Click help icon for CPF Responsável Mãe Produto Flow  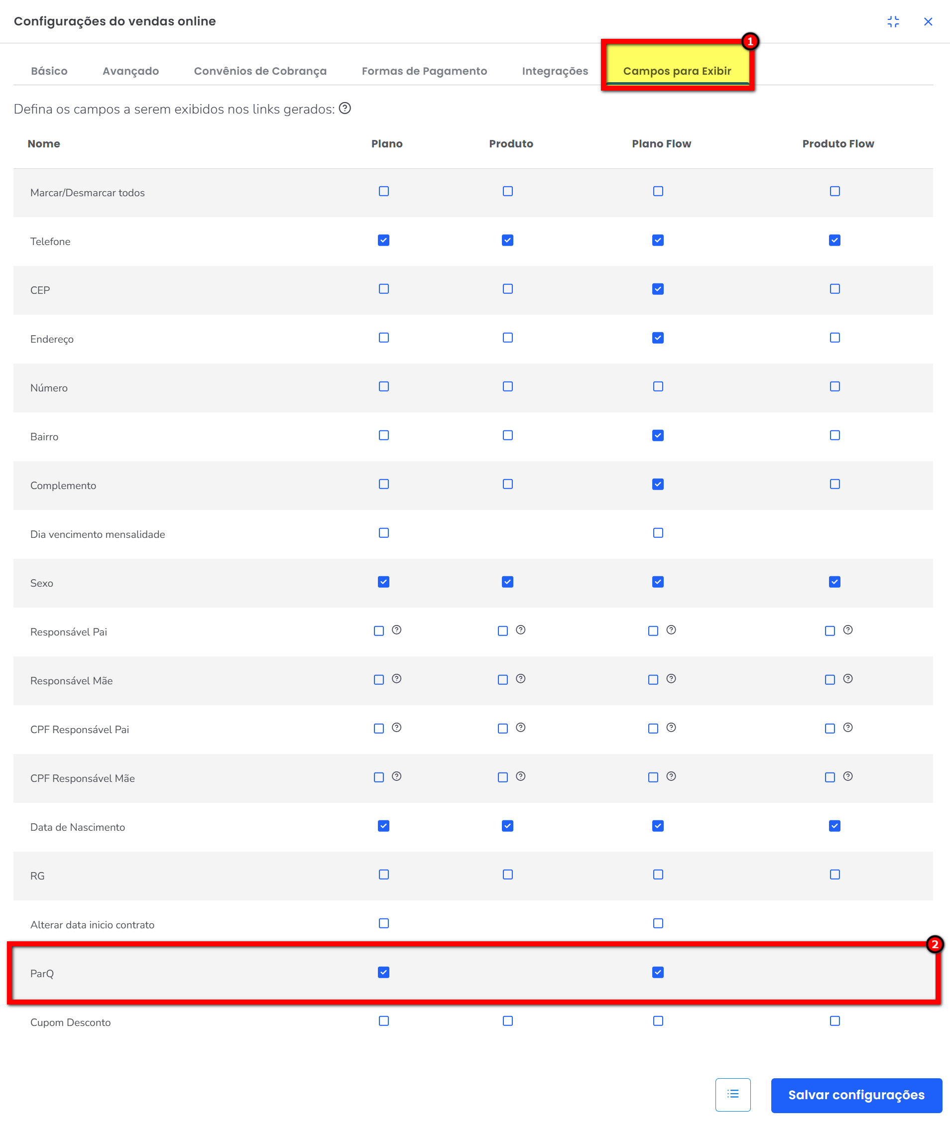[x=847, y=776]
